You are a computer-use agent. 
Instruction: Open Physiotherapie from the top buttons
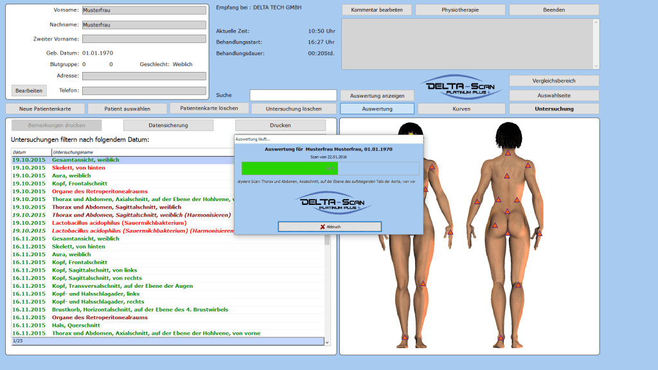click(459, 10)
